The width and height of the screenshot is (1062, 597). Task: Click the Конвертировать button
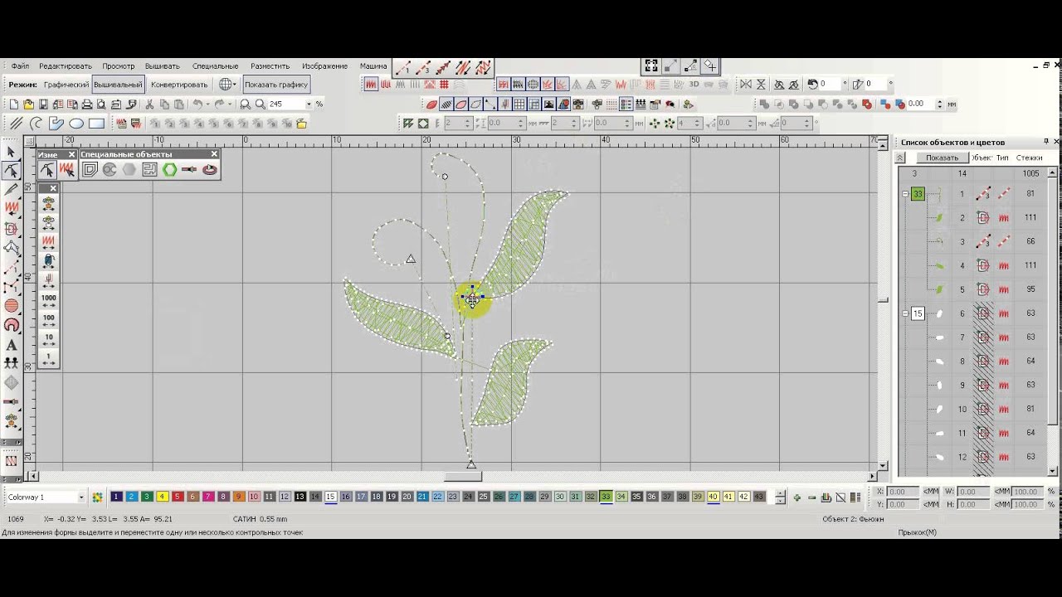179,85
